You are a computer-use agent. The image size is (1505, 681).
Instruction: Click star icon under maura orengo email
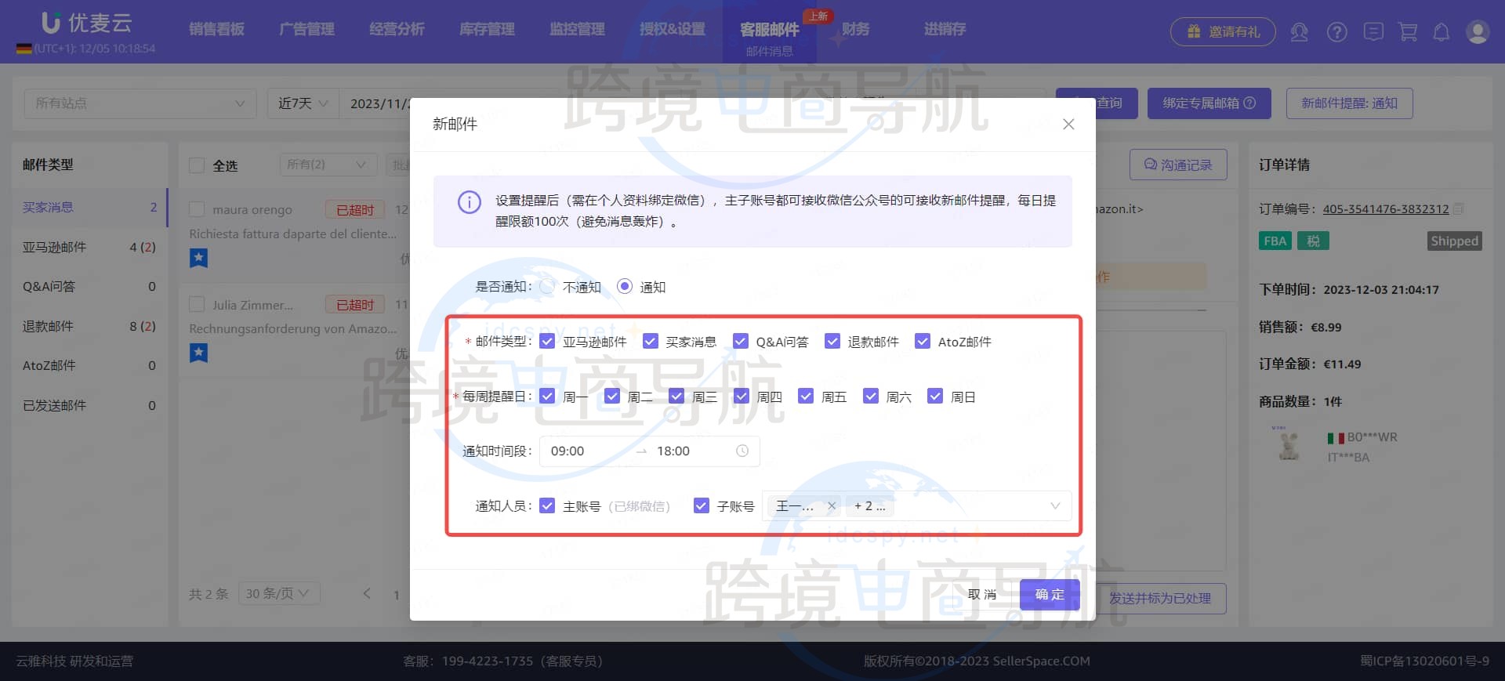tap(198, 257)
